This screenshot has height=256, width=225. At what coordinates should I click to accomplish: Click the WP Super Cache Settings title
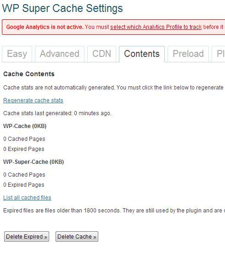[x=62, y=8]
